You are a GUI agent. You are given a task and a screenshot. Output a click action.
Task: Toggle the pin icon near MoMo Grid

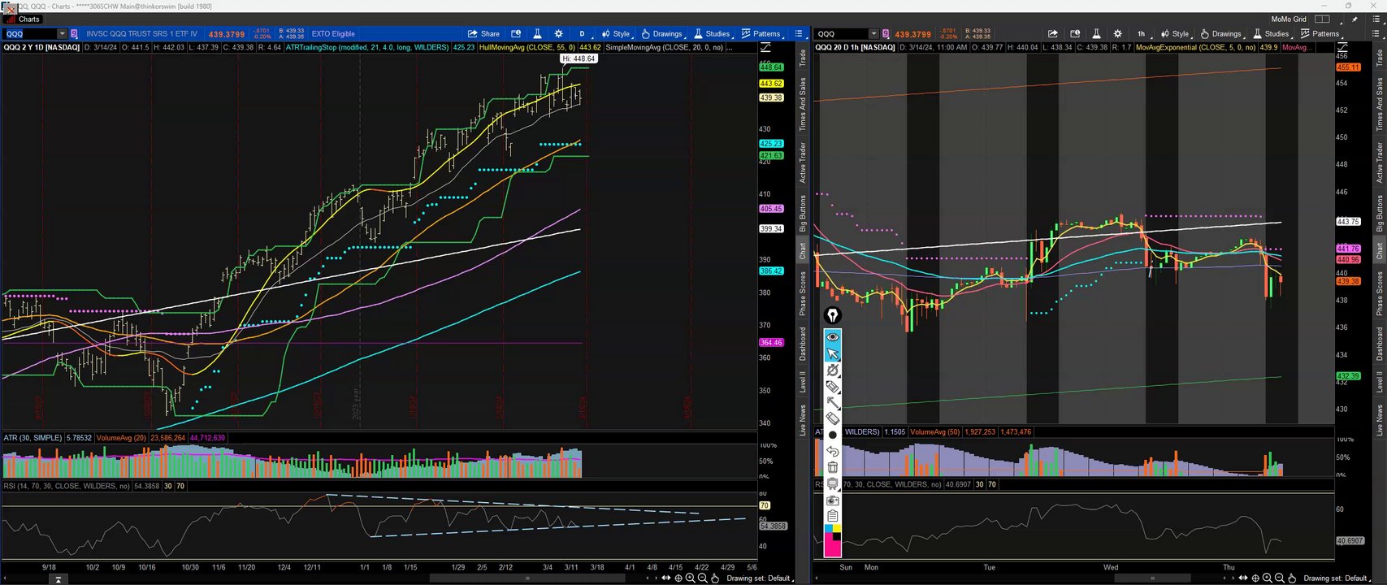[1354, 19]
